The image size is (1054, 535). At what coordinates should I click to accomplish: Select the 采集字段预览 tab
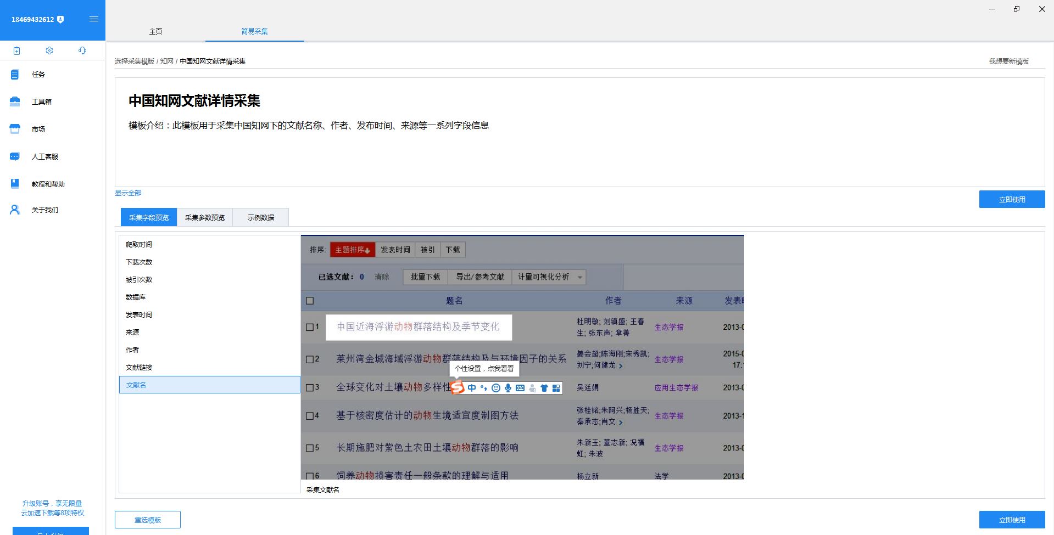click(149, 217)
